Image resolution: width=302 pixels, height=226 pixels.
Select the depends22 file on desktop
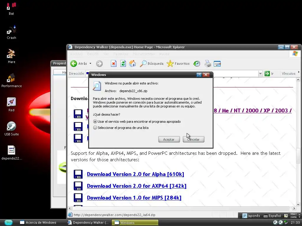pyautogui.click(x=12, y=153)
